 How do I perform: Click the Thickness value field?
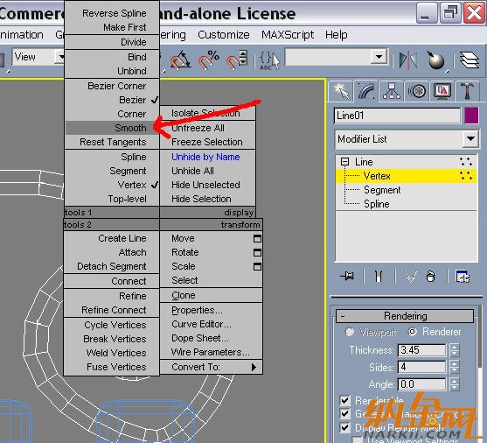point(421,350)
